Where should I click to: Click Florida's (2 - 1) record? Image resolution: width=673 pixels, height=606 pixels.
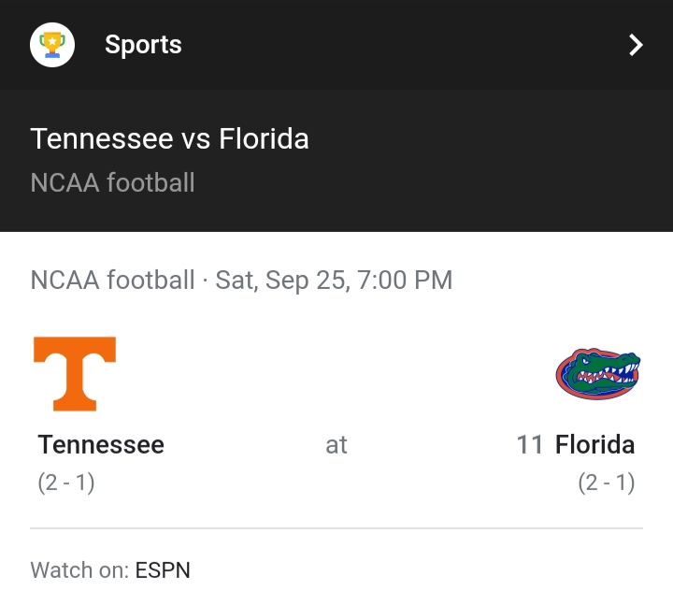tap(607, 483)
